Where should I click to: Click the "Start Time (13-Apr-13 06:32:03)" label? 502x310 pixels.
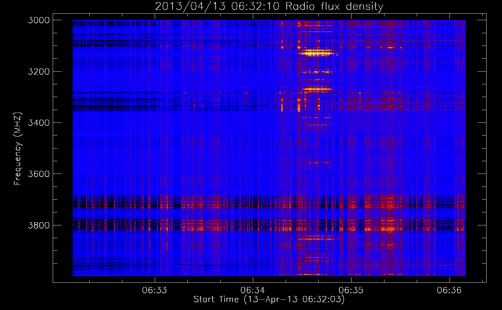[269, 299]
